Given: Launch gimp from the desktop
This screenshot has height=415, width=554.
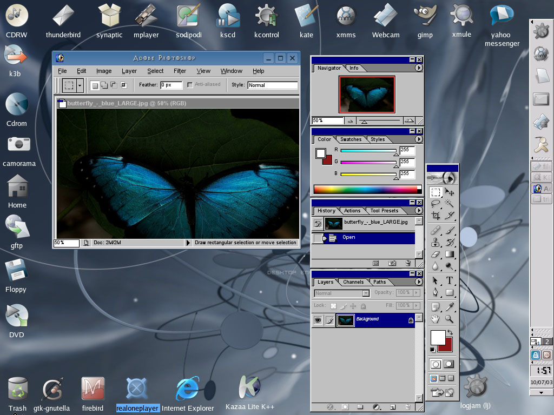Looking at the screenshot, I should (x=425, y=21).
